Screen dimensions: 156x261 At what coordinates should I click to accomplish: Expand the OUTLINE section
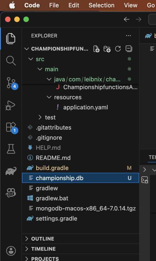[x=42, y=239]
